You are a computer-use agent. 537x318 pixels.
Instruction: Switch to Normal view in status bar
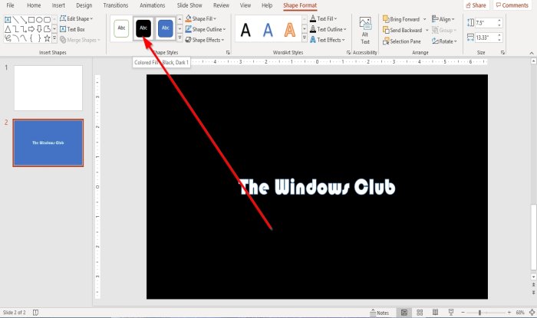click(x=404, y=313)
